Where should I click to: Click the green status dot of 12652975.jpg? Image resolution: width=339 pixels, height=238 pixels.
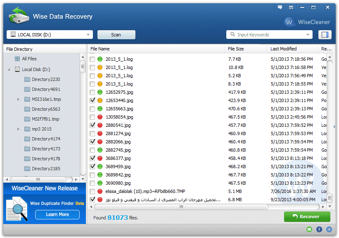[x=100, y=92]
